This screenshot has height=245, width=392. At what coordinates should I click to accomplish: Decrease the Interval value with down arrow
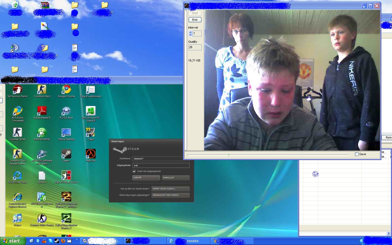(x=191, y=35)
